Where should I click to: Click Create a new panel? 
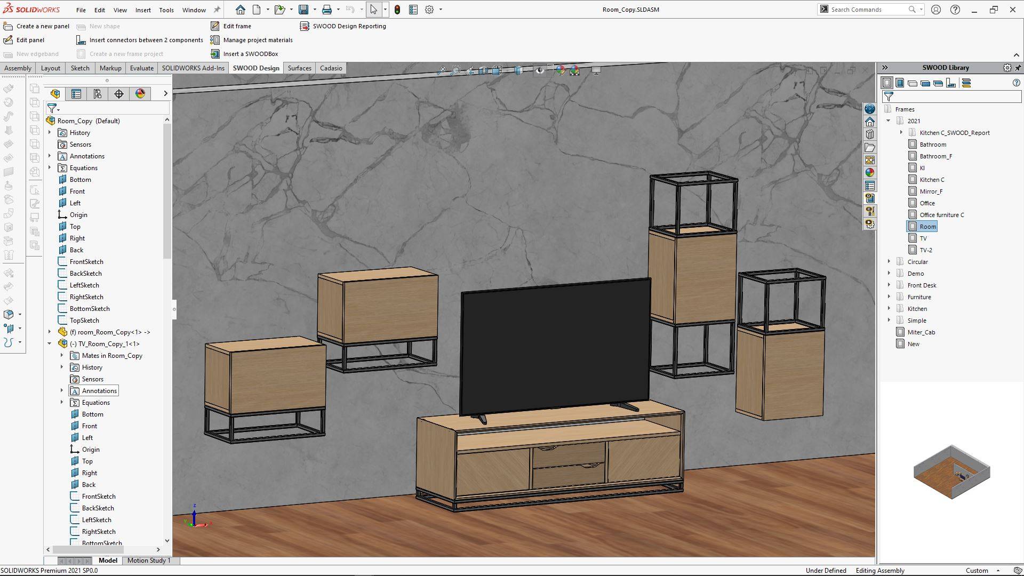coord(36,26)
